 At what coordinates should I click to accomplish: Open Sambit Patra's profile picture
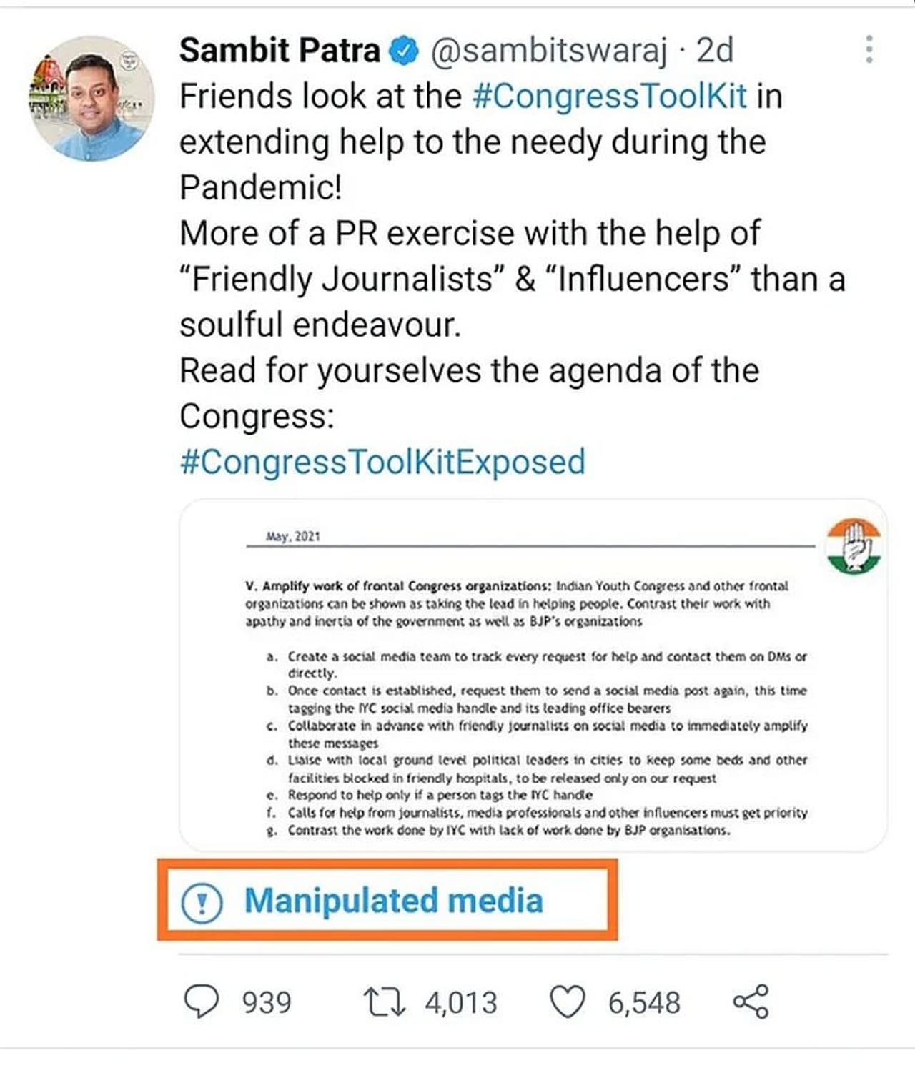point(91,99)
